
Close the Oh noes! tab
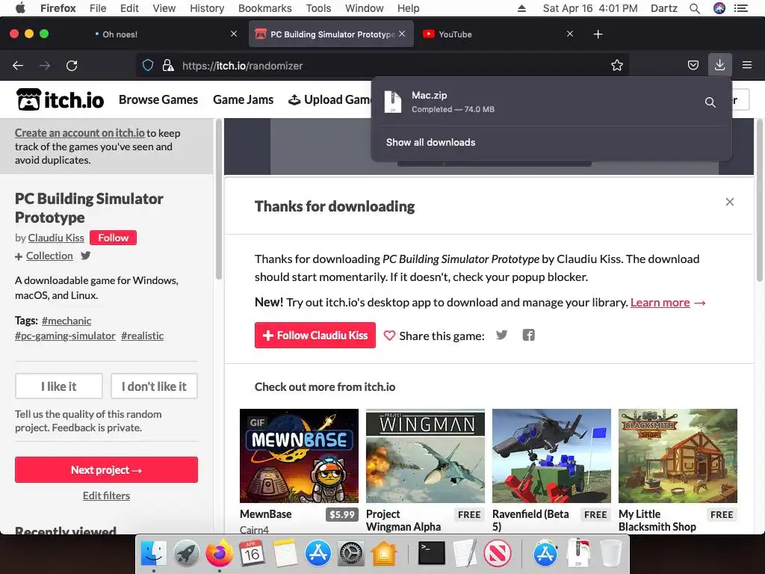point(234,34)
